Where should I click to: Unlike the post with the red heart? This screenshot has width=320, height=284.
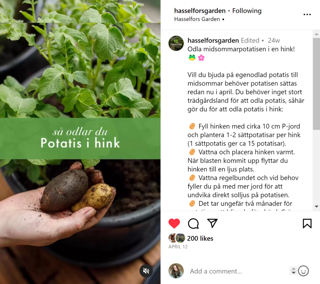174,223
